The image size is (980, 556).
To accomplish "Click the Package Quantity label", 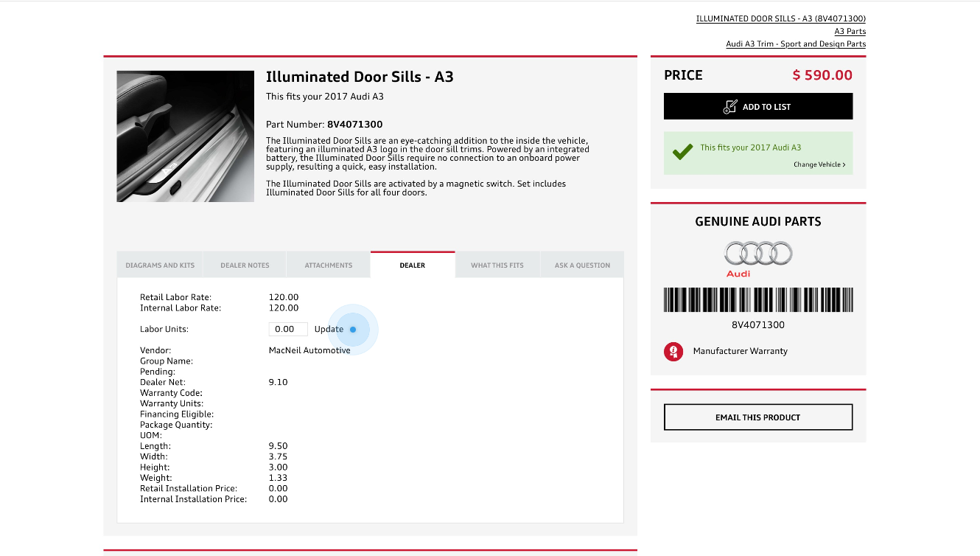I will tap(176, 425).
